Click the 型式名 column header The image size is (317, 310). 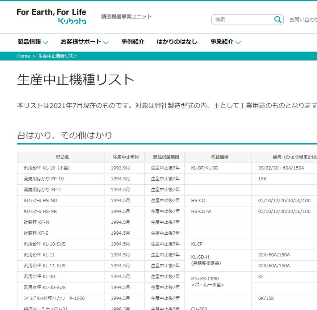(x=62, y=157)
